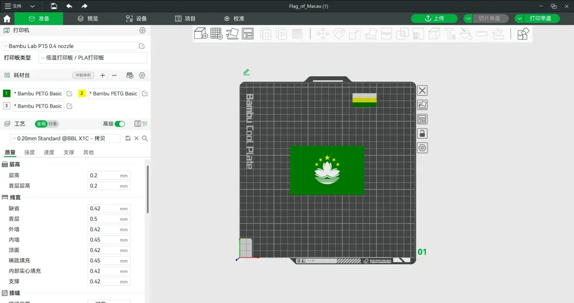Select the 支撑 support settings tab
The width and height of the screenshot is (574, 303).
click(69, 152)
